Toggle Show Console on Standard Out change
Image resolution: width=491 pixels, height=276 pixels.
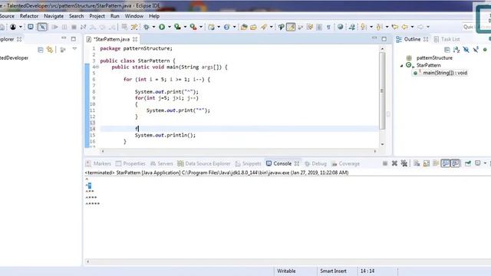click(445, 163)
